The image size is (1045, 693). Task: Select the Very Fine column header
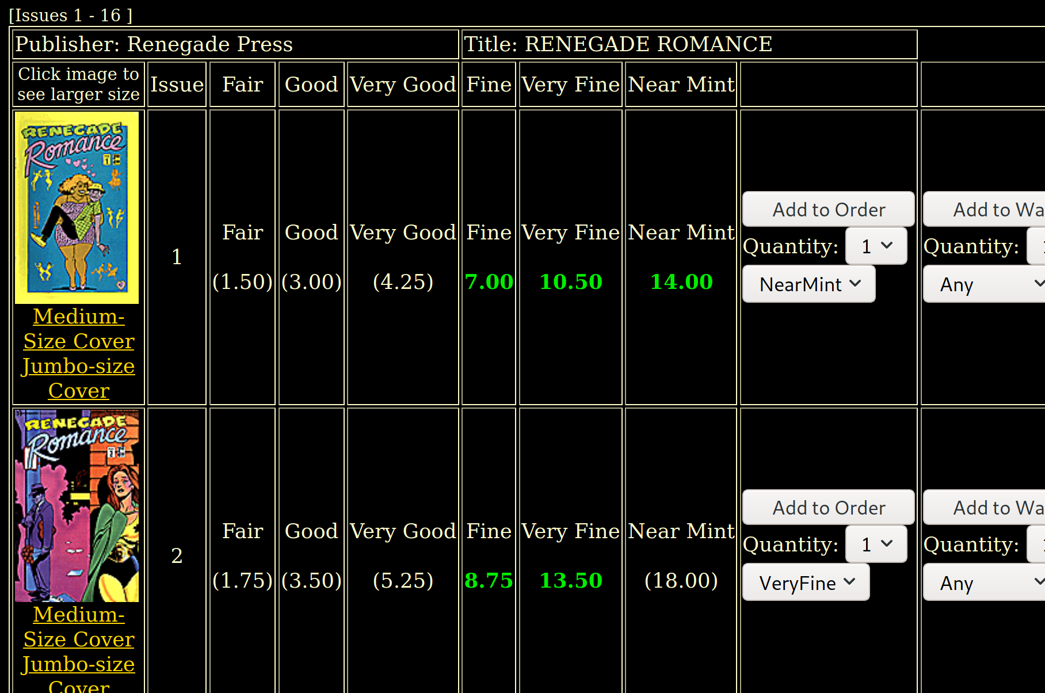(x=571, y=85)
